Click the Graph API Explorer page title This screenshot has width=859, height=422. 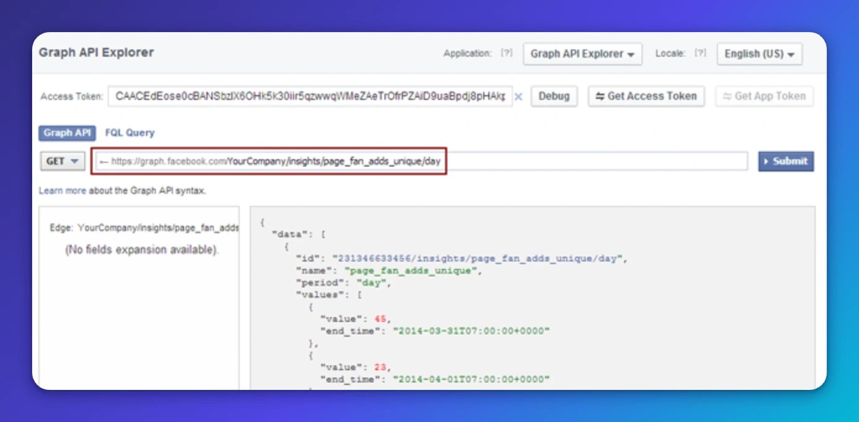click(96, 52)
